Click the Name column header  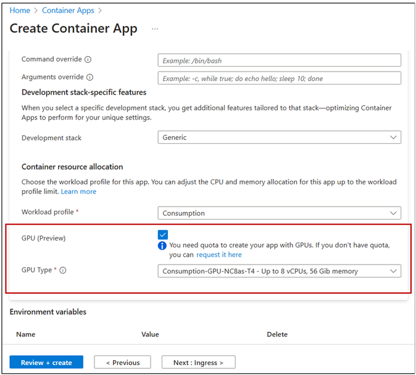pyautogui.click(x=25, y=334)
